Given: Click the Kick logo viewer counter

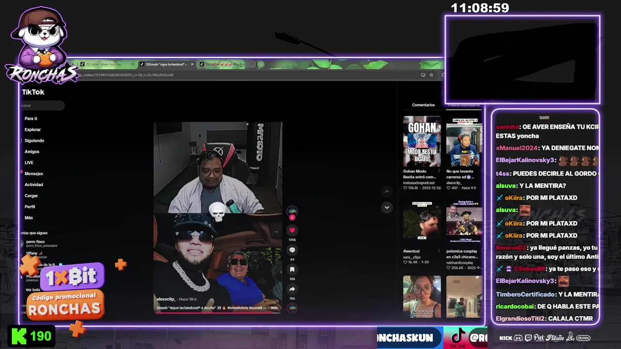Looking at the screenshot, I should click(x=32, y=336).
